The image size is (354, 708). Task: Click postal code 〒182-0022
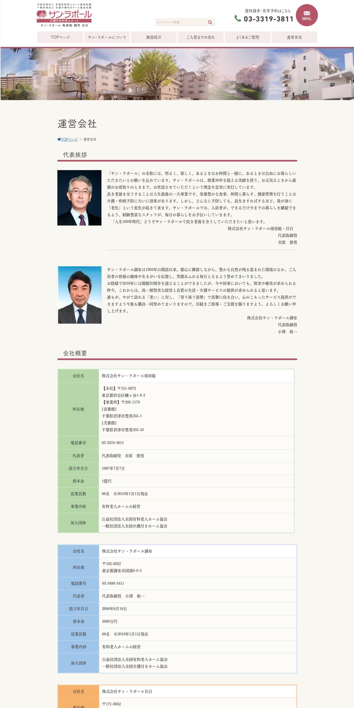coord(111,564)
